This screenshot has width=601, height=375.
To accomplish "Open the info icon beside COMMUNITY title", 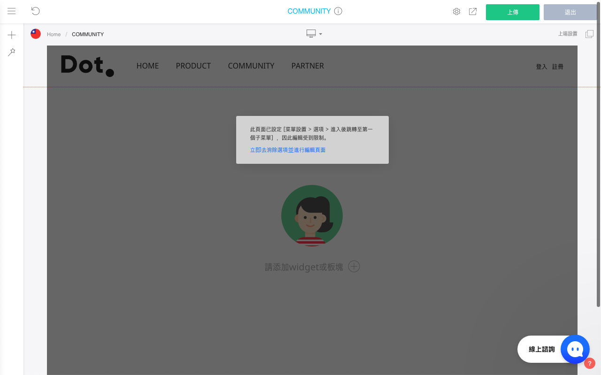I will tap(338, 11).
